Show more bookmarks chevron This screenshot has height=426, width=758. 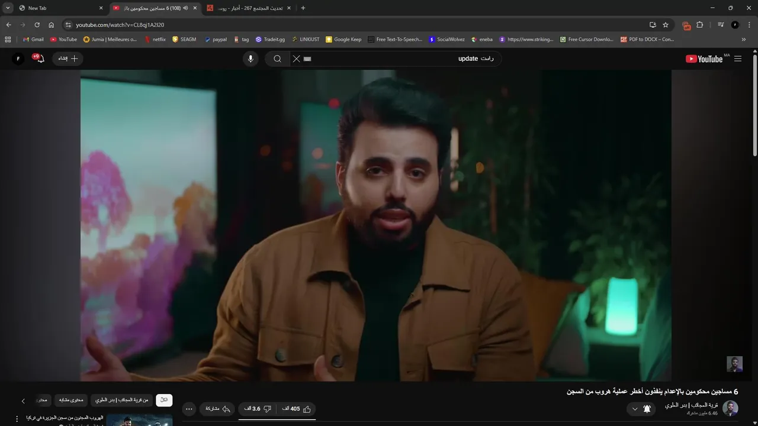(x=744, y=40)
